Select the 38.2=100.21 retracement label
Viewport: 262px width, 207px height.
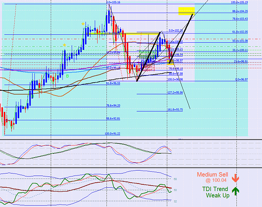pyautogui.click(x=175, y=49)
